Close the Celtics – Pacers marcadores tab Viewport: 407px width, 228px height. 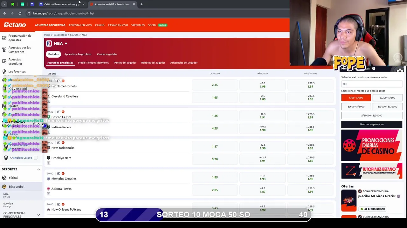point(83,4)
